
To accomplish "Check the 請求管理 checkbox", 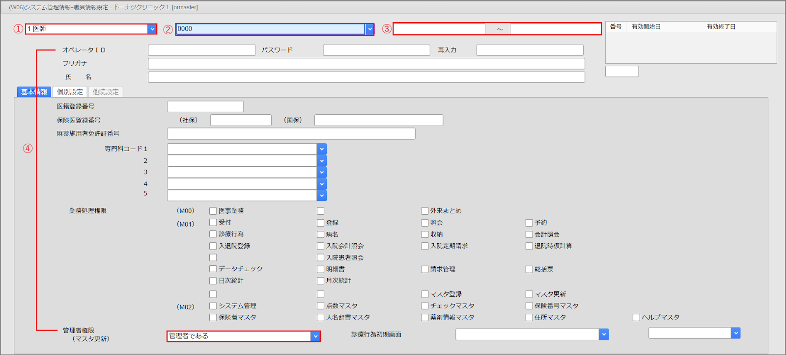I will pyautogui.click(x=425, y=269).
